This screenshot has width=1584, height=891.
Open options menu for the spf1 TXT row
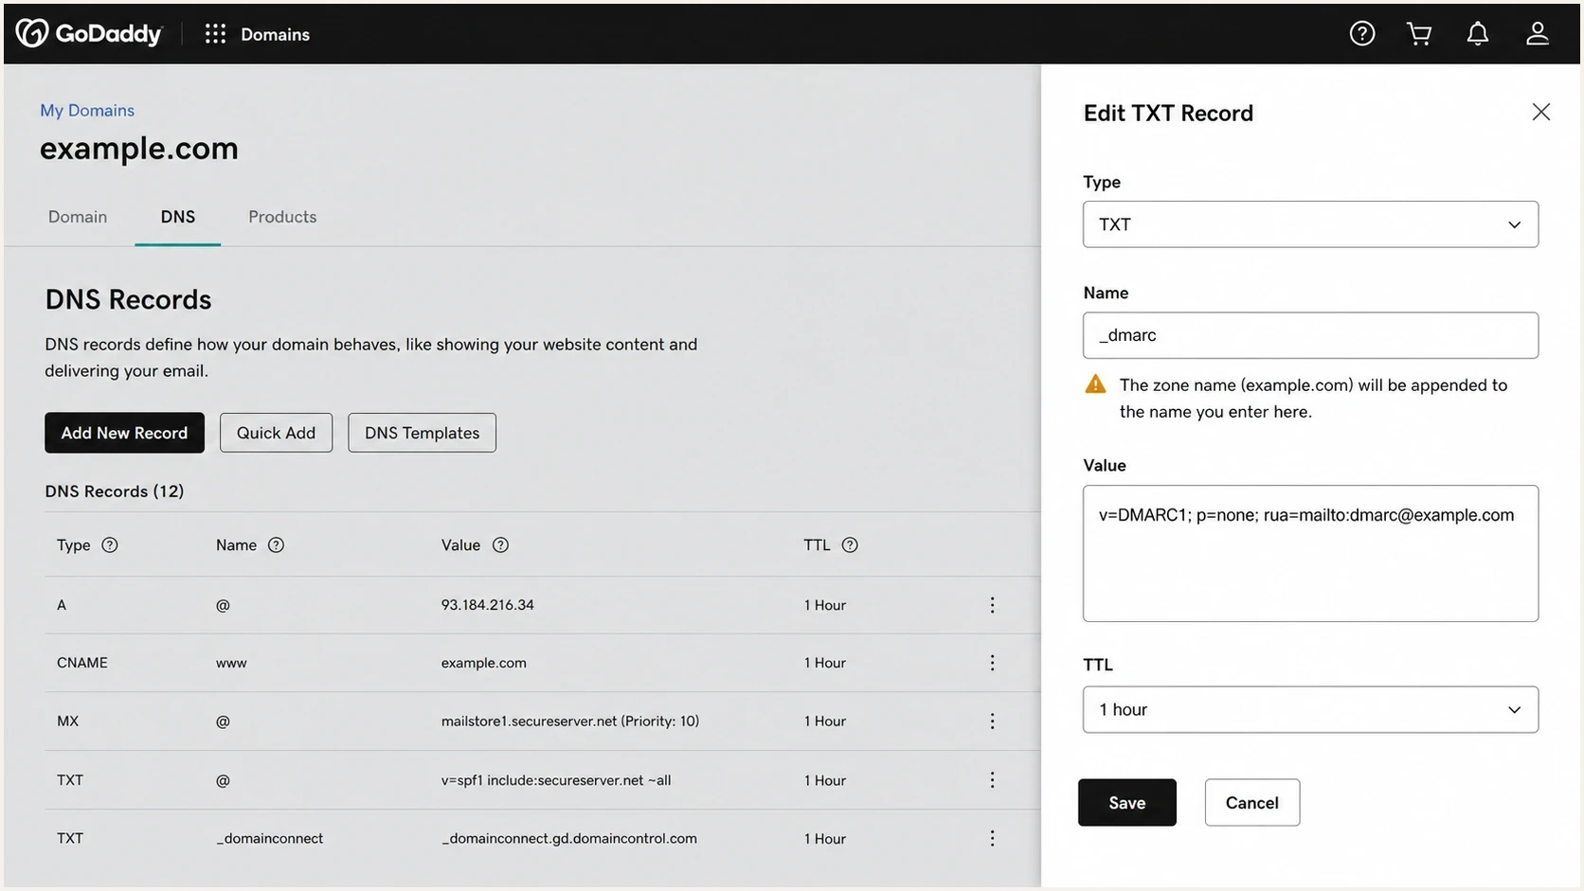(x=992, y=780)
